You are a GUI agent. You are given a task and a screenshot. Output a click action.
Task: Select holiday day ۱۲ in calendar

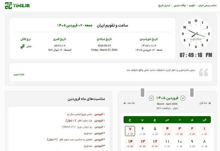click(x=155, y=143)
